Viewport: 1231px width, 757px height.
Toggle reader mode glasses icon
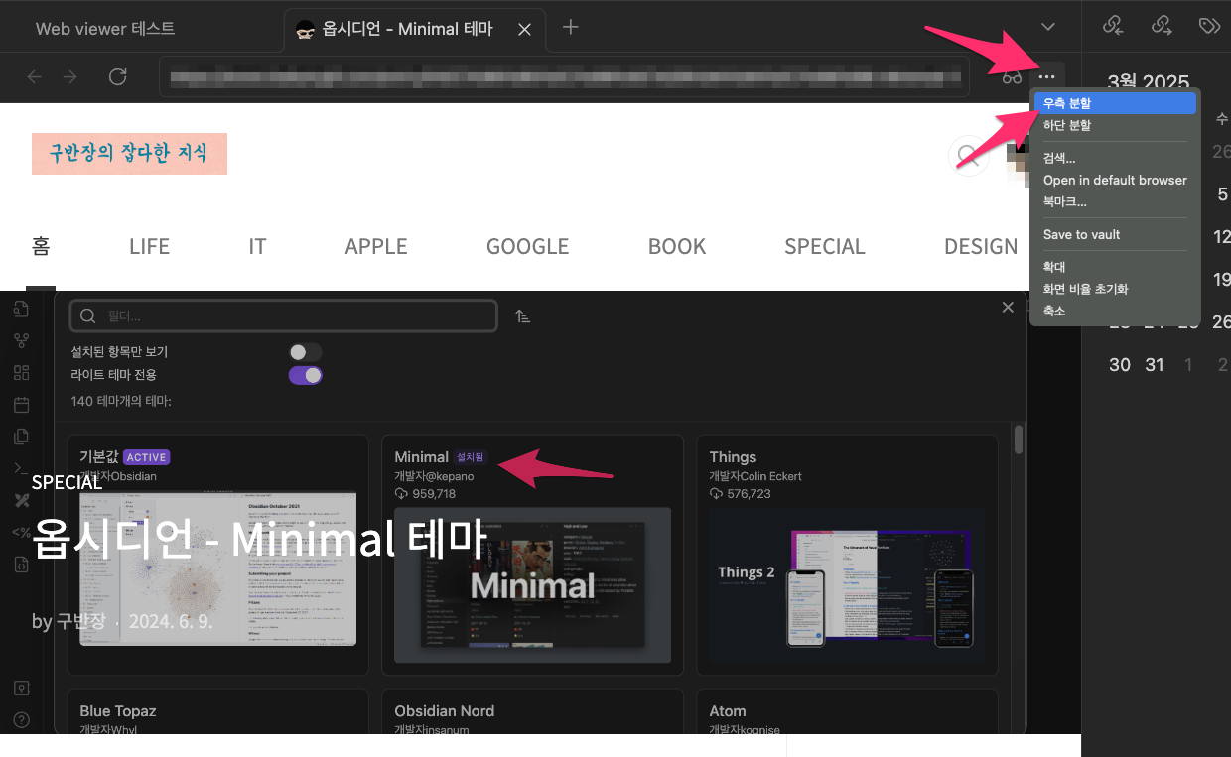1012,76
